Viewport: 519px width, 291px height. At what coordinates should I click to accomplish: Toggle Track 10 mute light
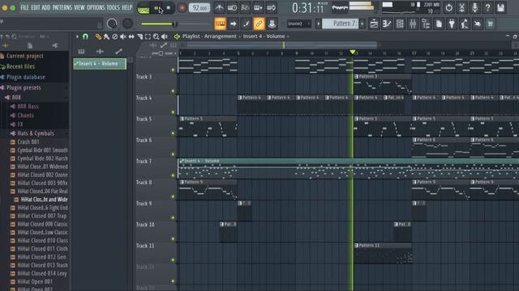(173, 238)
